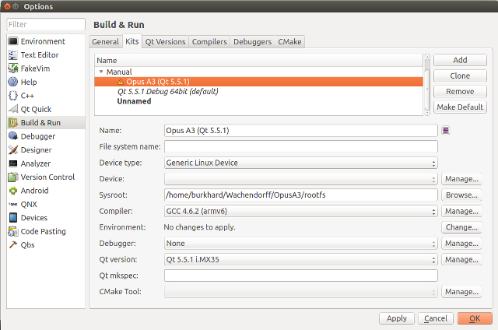Switch to the Qt Versions tab
This screenshot has height=330, width=498.
click(165, 41)
